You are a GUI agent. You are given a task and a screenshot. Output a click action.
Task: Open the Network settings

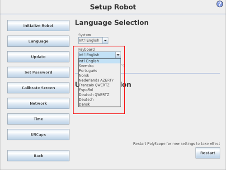(x=38, y=103)
